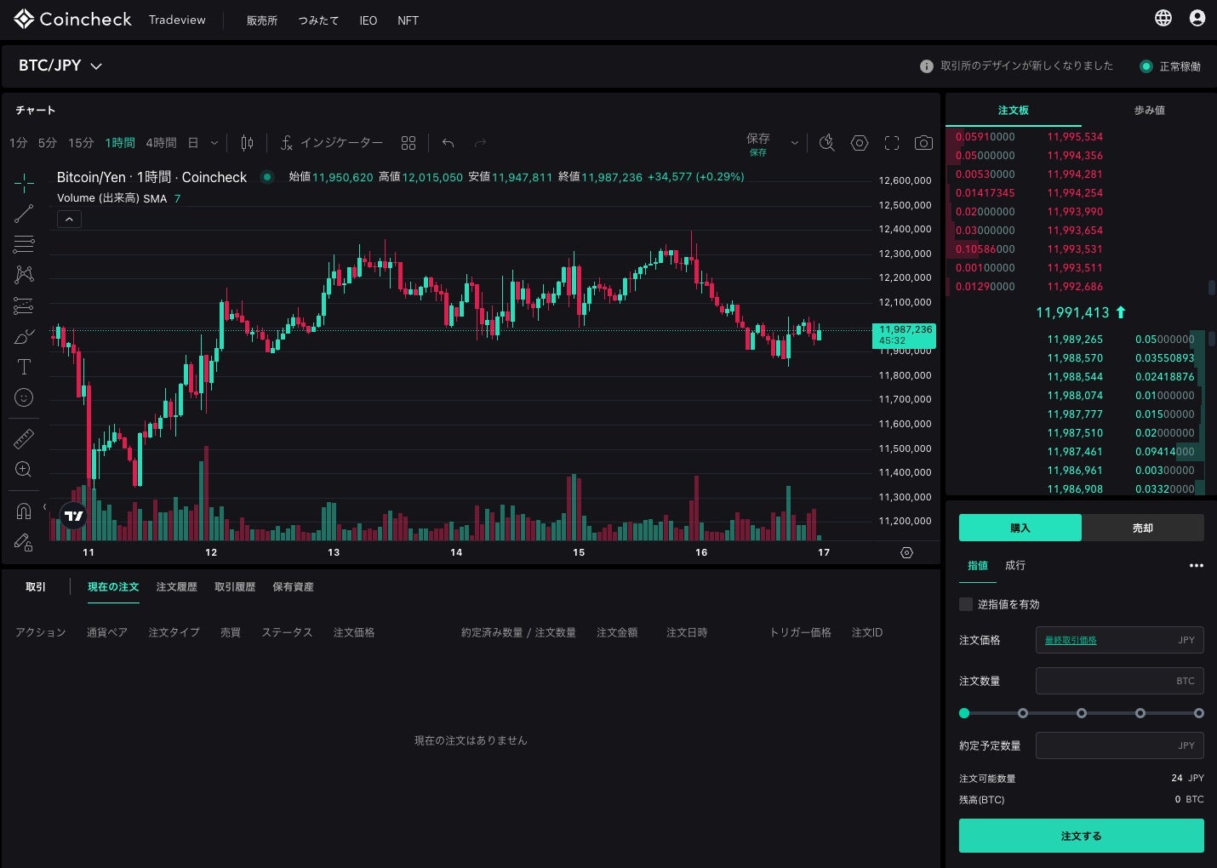
Task: Select the text annotation tool
Action: coord(23,367)
